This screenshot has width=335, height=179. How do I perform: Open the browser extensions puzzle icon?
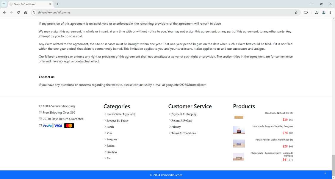point(306,12)
